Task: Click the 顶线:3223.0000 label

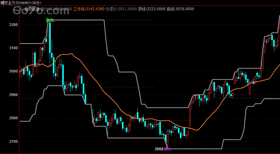Action: point(152,9)
